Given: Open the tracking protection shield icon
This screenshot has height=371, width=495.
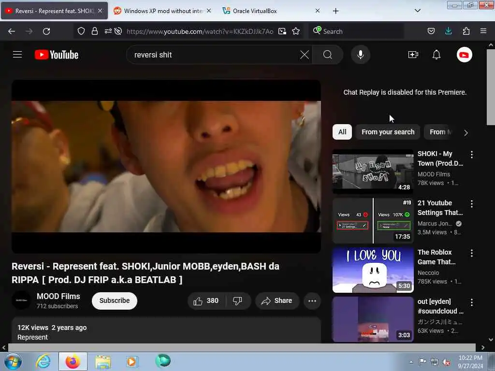Looking at the screenshot, I should 81,31.
